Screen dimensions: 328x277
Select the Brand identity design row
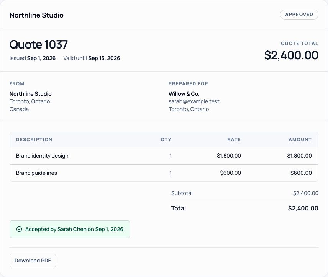click(164, 156)
